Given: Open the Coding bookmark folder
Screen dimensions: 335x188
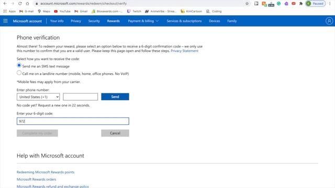Looking at the screenshot, I should click(214, 11).
